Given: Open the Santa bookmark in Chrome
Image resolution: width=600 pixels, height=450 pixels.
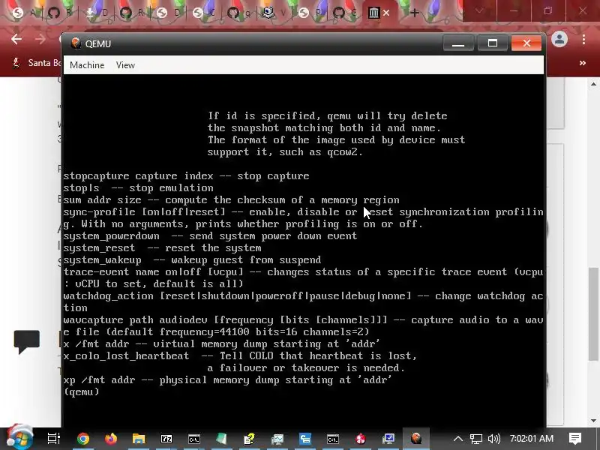Looking at the screenshot, I should [x=37, y=63].
